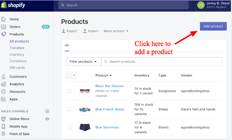Click the Orders inbox icon
The height and width of the screenshot is (140, 232).
(4, 27)
